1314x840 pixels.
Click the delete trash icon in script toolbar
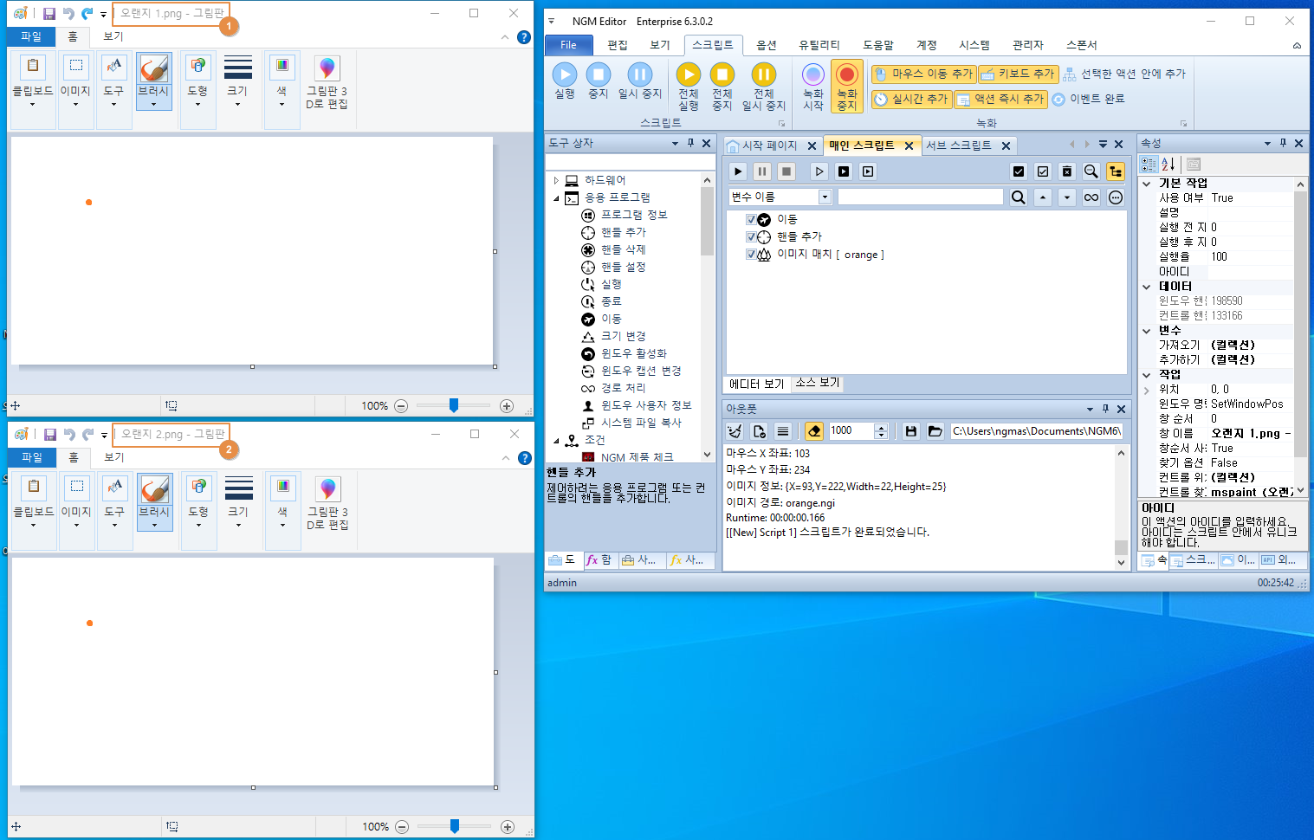pyautogui.click(x=1067, y=171)
